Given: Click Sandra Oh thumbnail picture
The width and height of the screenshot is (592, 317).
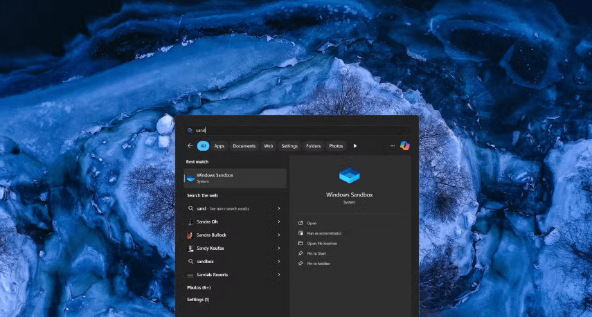Looking at the screenshot, I should click(190, 222).
